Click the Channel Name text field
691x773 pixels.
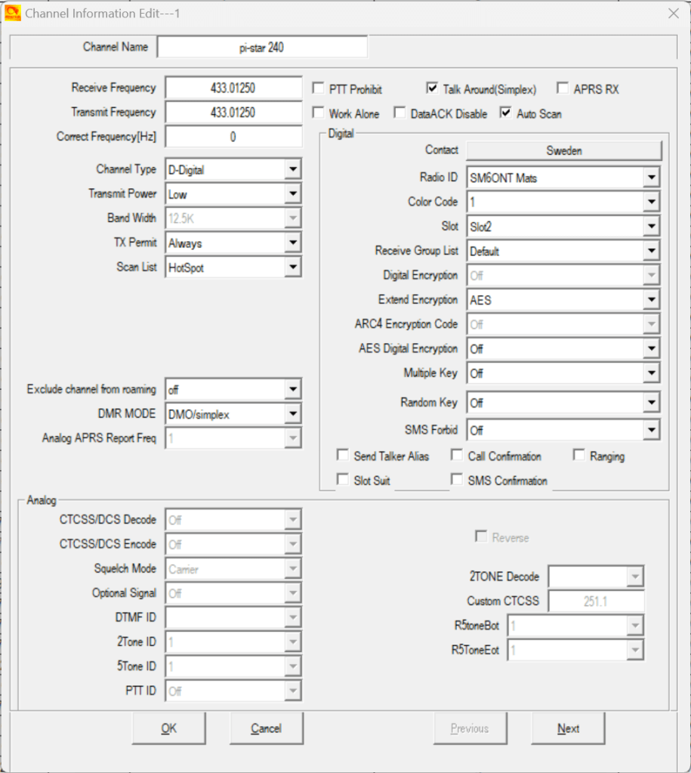261,47
